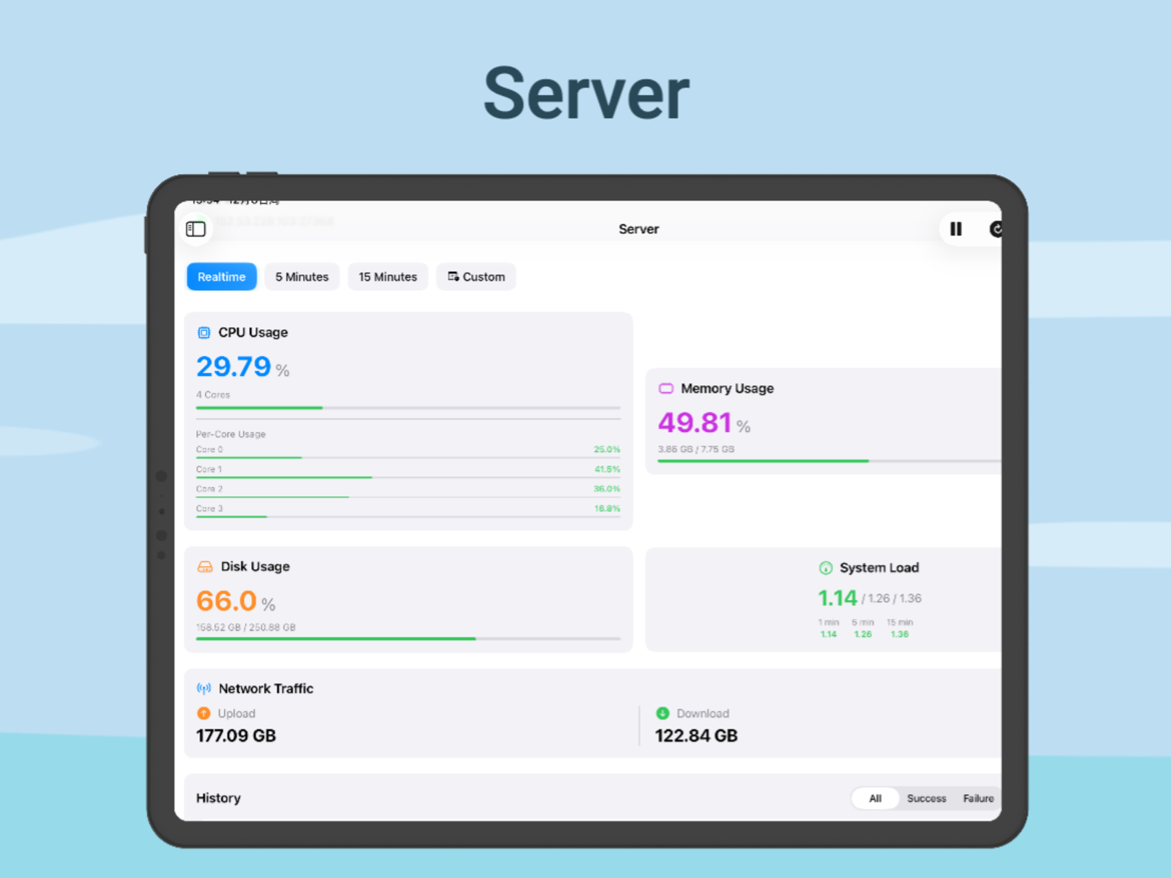Viewport: 1171px width, 878px height.
Task: Click the green Download arrow icon
Action: coord(662,713)
